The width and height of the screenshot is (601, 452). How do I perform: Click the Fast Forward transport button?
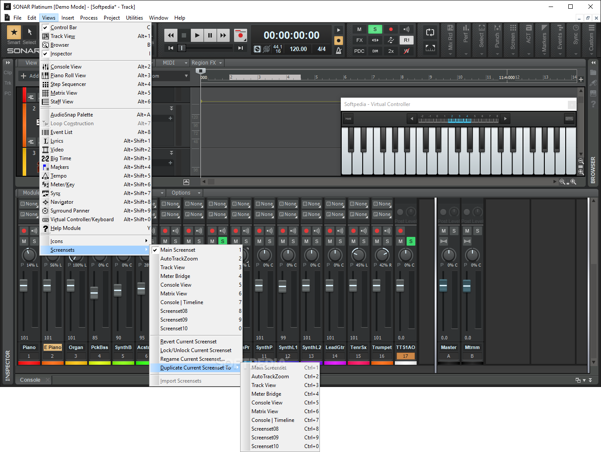tap(223, 35)
